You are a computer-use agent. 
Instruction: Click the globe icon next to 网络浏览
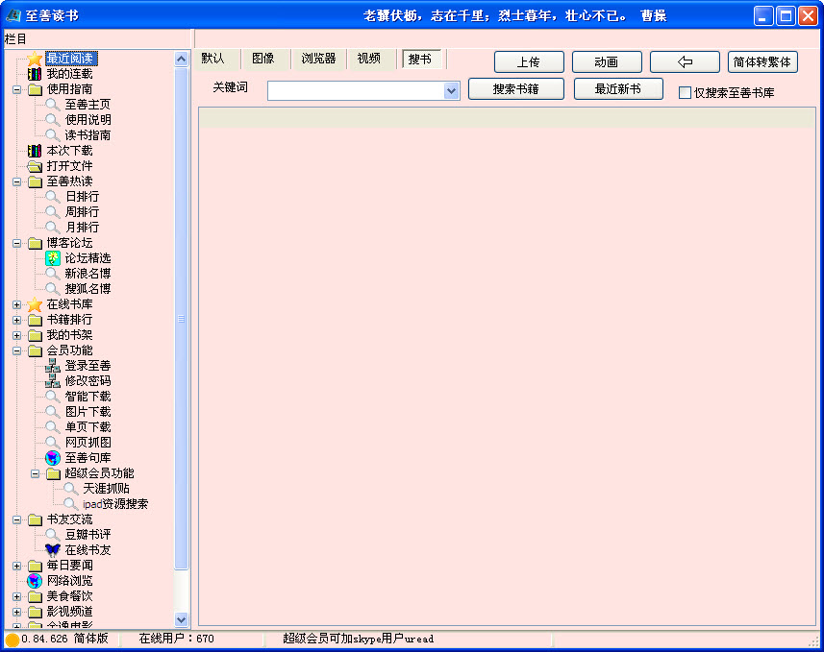pyautogui.click(x=35, y=581)
